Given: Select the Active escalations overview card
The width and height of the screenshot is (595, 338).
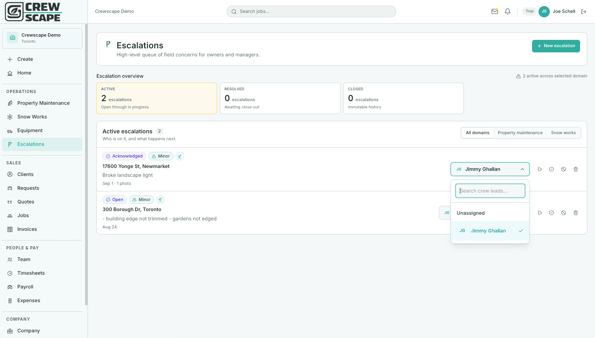Looking at the screenshot, I should [x=157, y=98].
